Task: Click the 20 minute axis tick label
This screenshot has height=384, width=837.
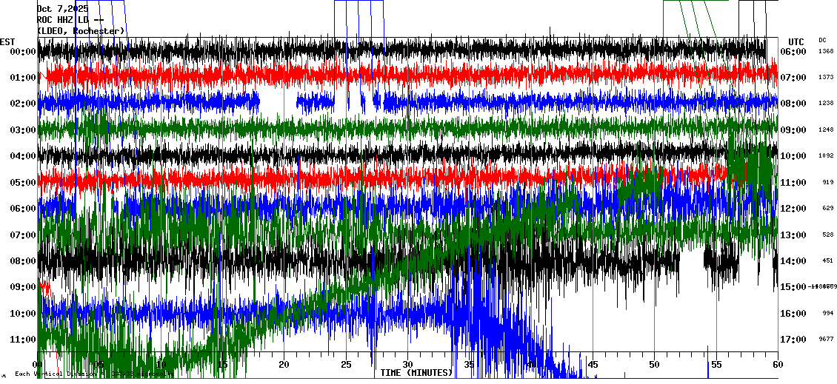Action: coord(284,365)
